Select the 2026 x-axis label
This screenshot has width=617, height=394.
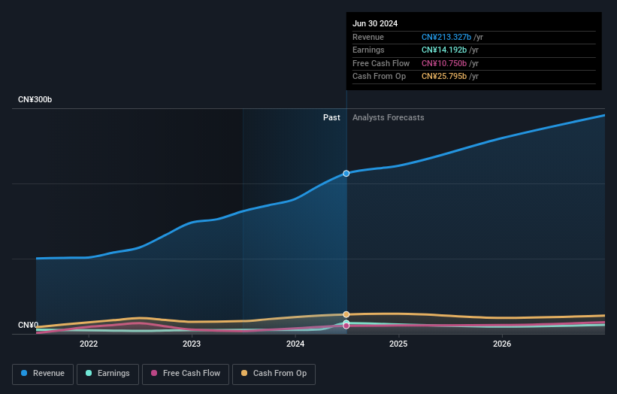[x=502, y=344]
